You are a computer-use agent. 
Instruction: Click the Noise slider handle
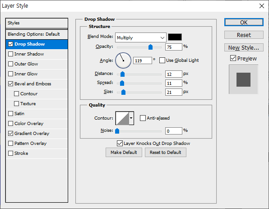pos(117,131)
